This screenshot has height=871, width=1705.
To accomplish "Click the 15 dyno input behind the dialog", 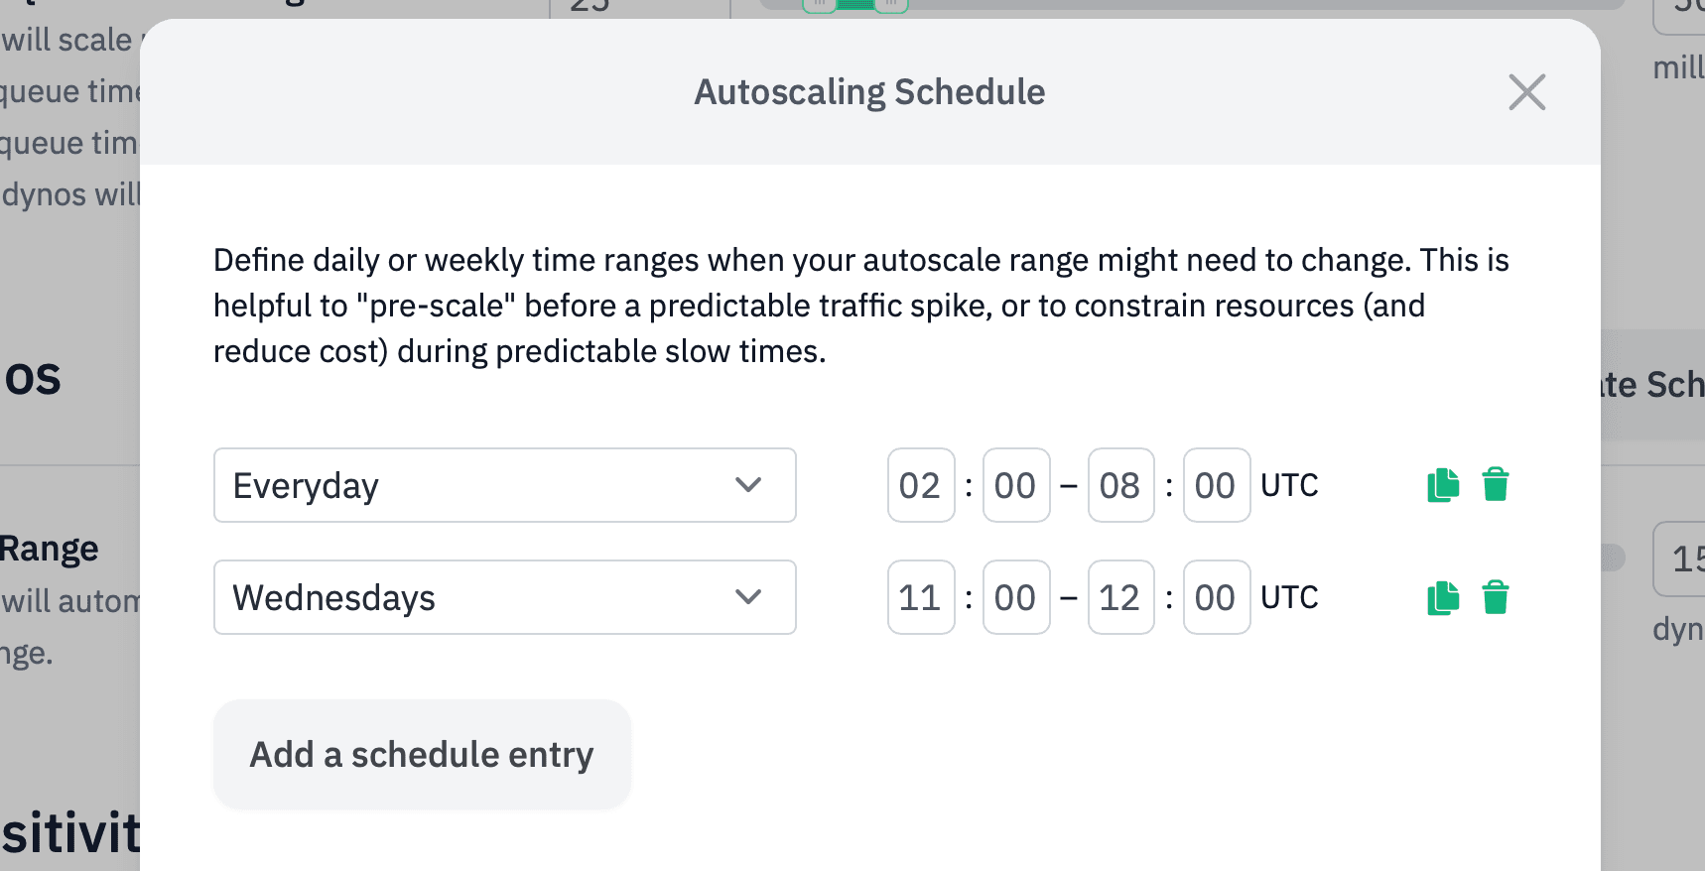I will (1684, 559).
